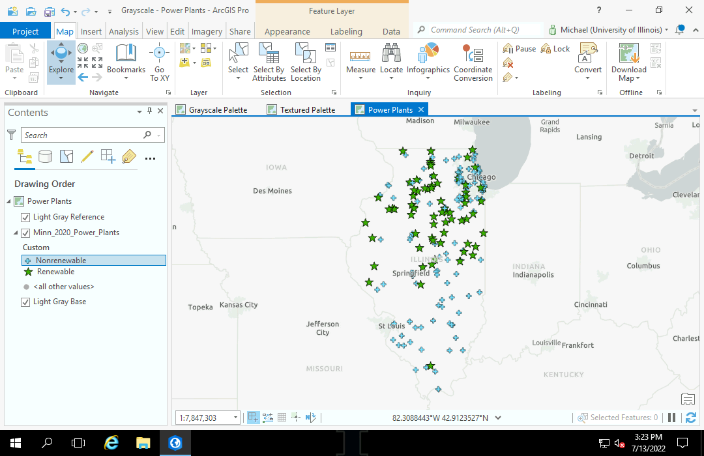
Task: Click the Go To XY icon
Action: pos(159,55)
